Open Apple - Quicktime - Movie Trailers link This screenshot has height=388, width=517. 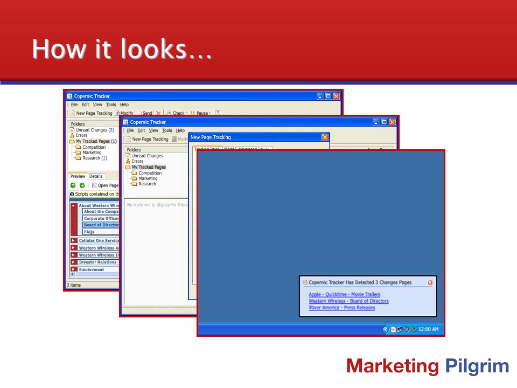coord(345,294)
